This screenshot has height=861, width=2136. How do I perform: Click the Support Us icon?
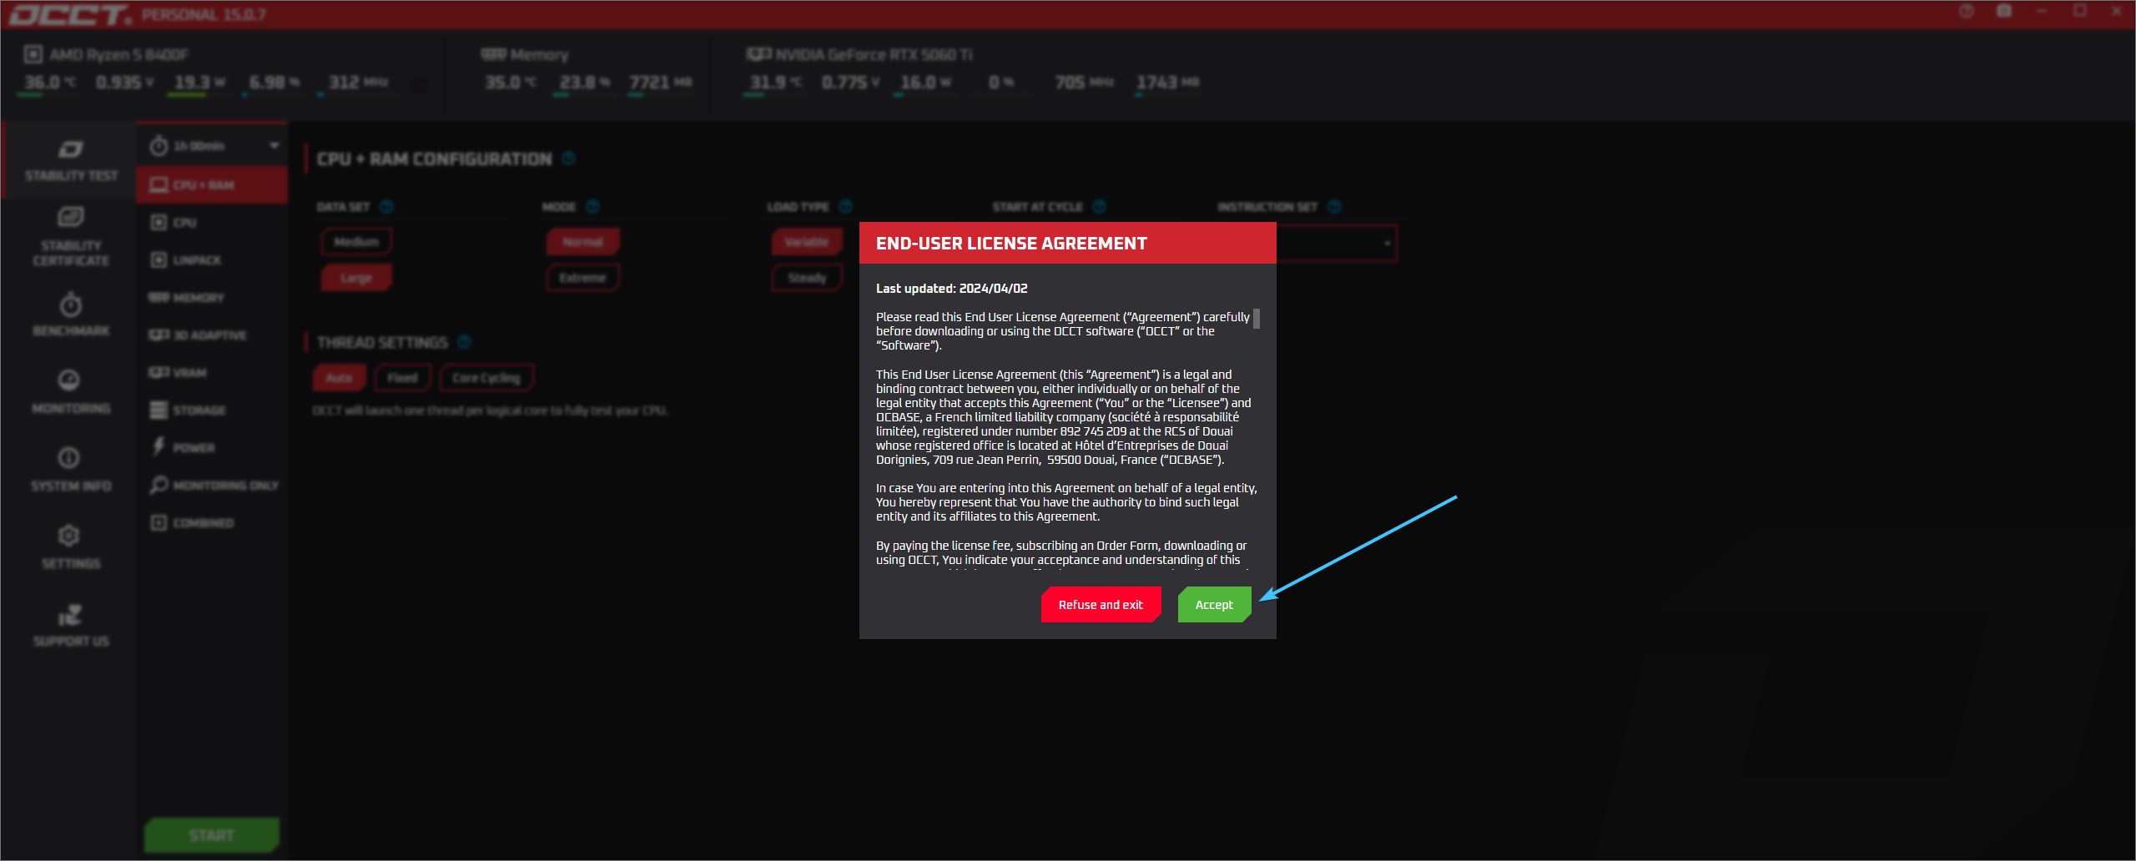pos(71,624)
